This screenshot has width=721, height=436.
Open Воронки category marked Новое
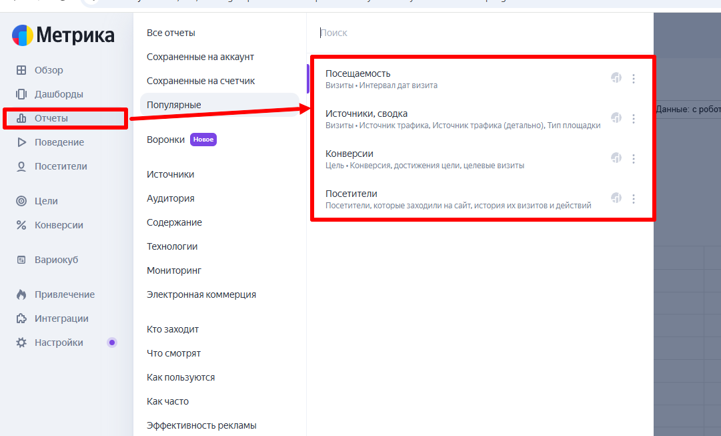pyautogui.click(x=166, y=140)
